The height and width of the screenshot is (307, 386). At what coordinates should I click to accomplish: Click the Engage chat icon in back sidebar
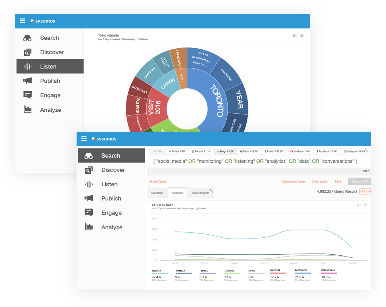(x=28, y=95)
